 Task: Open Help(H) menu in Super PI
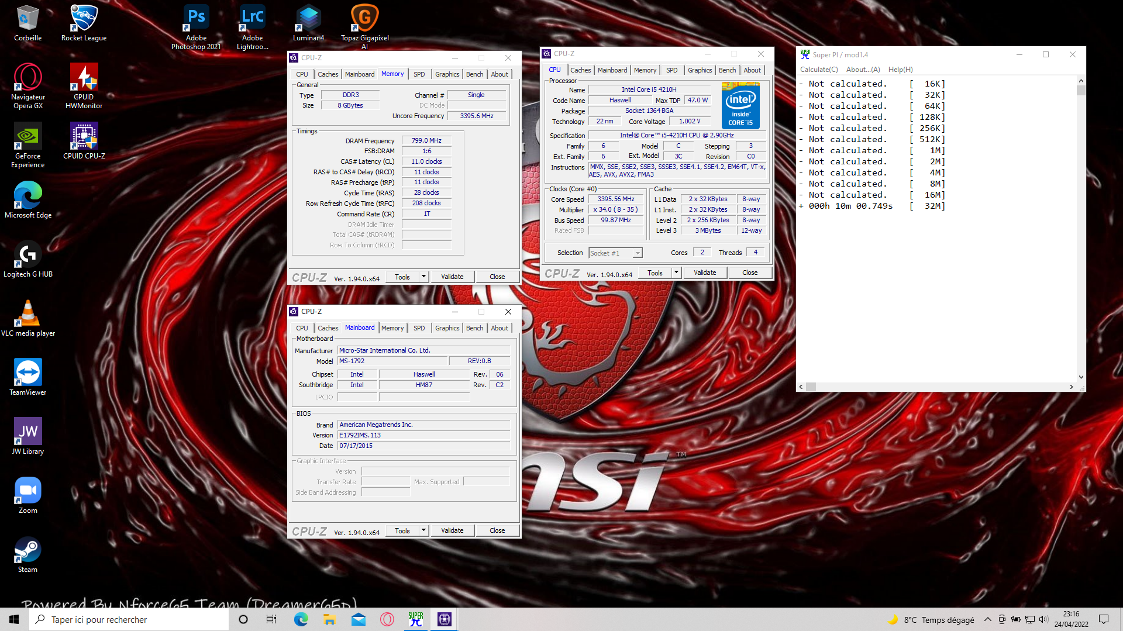[x=900, y=69]
